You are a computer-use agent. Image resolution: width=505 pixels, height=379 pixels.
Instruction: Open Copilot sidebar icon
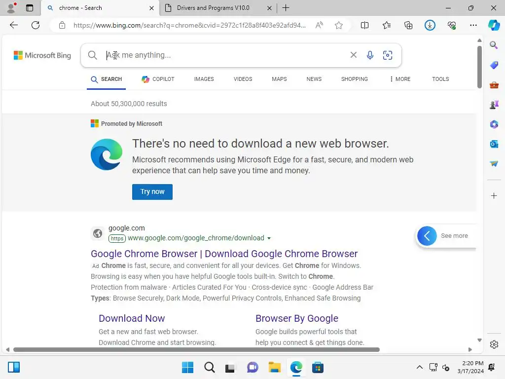(494, 25)
